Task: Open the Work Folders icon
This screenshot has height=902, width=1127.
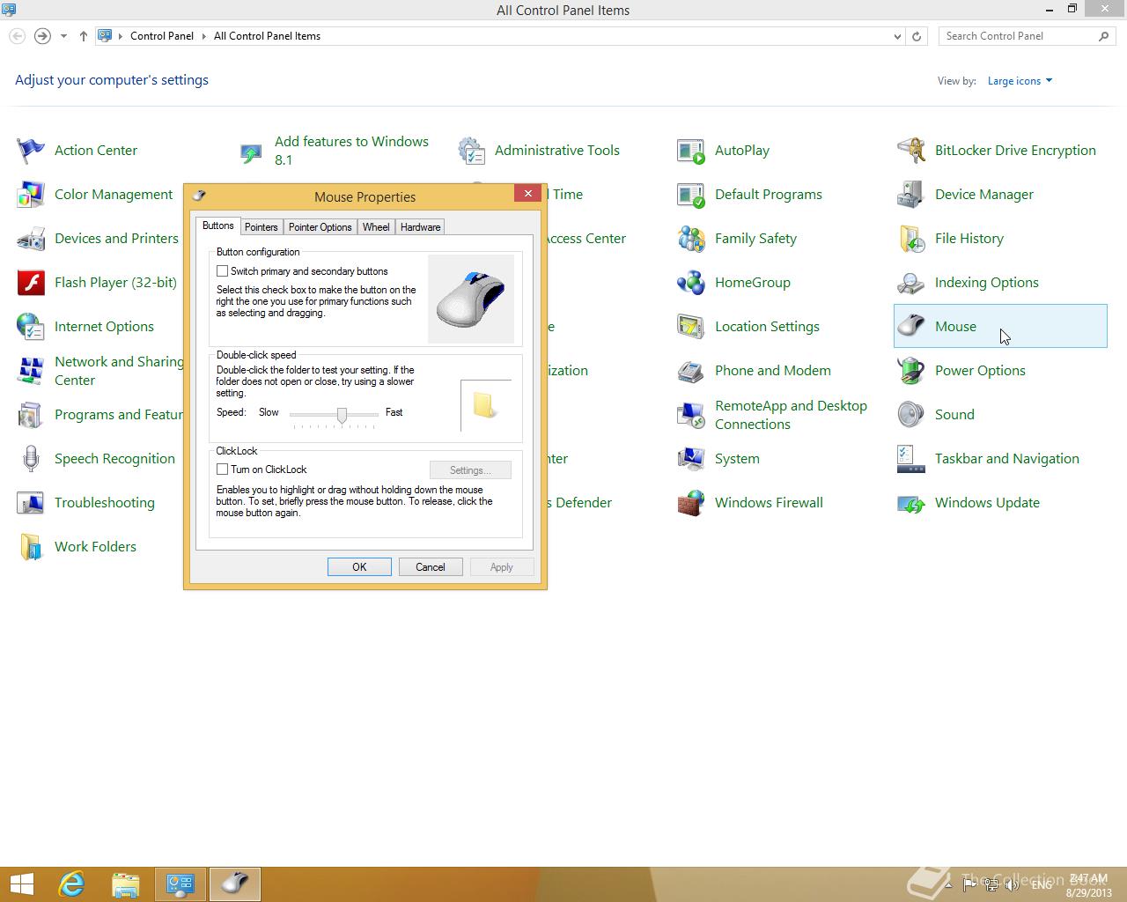Action: pyautogui.click(x=31, y=547)
